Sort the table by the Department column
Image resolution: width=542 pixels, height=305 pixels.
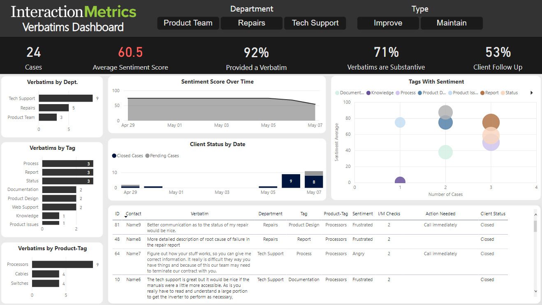[x=270, y=214]
